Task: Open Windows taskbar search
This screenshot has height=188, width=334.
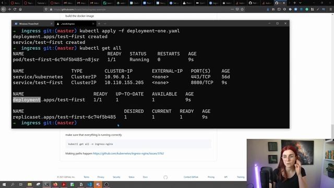Action: click(13, 184)
